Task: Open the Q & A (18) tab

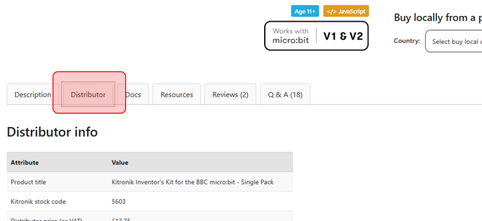Action: click(x=285, y=95)
